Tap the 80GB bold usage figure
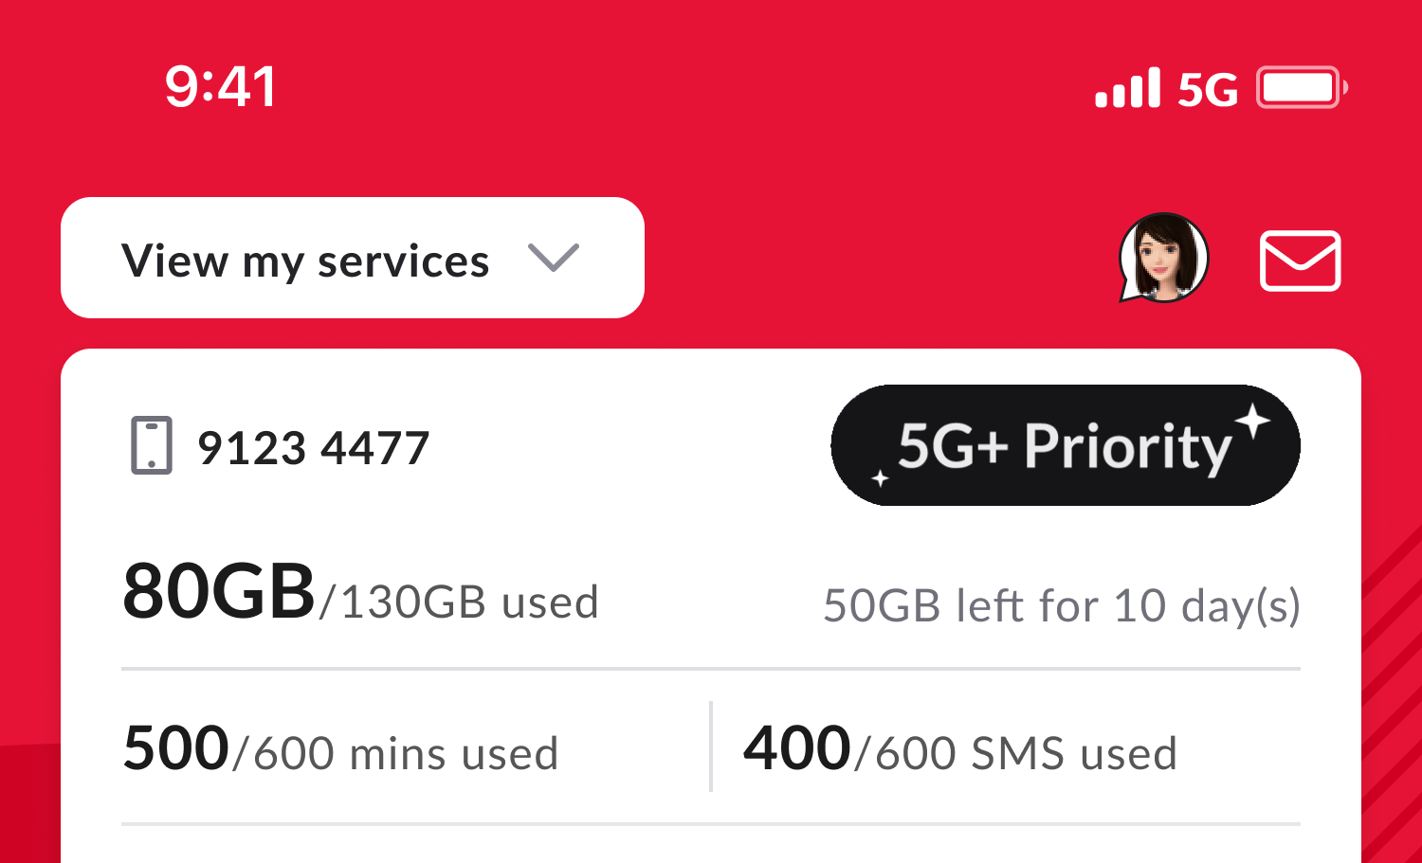 [x=219, y=591]
